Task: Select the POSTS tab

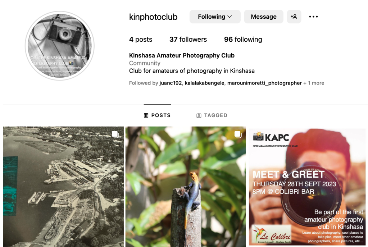Action: [157, 115]
